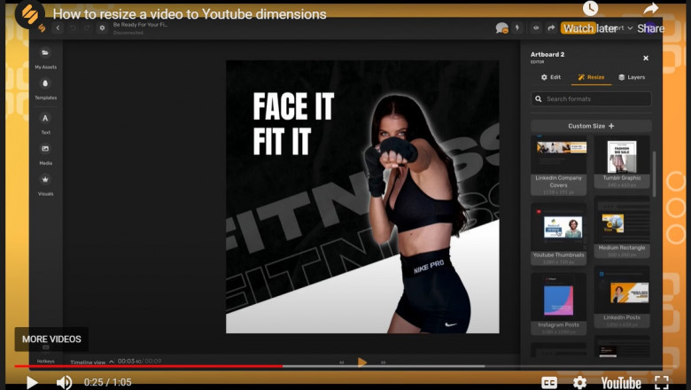The height and width of the screenshot is (390, 691).
Task: Expand Timeline view chevron
Action: (112, 362)
